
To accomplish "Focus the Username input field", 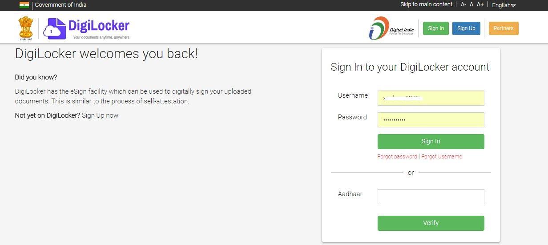I will pyautogui.click(x=431, y=98).
